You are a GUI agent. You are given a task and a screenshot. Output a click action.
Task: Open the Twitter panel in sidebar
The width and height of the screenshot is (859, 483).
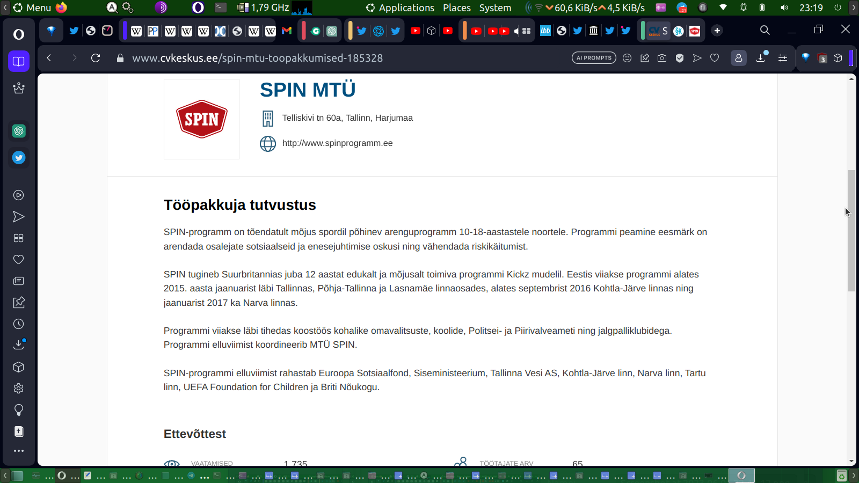coord(19,158)
